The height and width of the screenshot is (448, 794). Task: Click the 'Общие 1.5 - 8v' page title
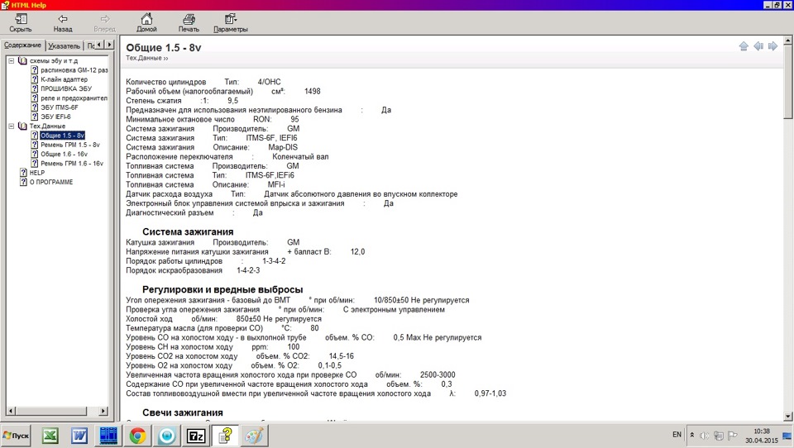(x=164, y=48)
